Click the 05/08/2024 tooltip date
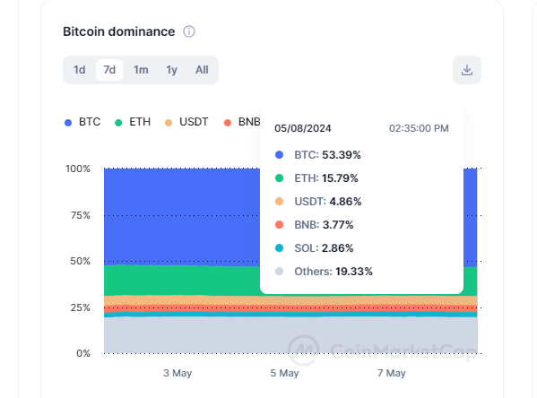The height and width of the screenshot is (398, 537). (x=303, y=128)
